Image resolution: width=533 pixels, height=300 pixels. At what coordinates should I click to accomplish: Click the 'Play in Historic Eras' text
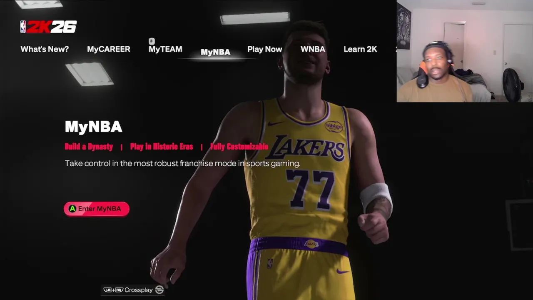pyautogui.click(x=162, y=147)
